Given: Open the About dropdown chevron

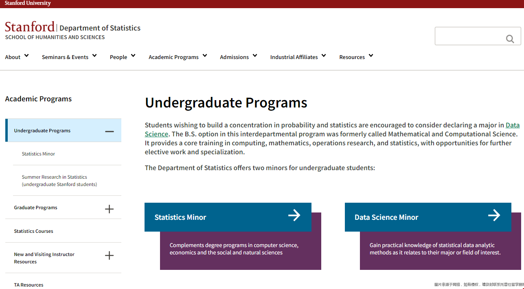Looking at the screenshot, I should 26,55.
